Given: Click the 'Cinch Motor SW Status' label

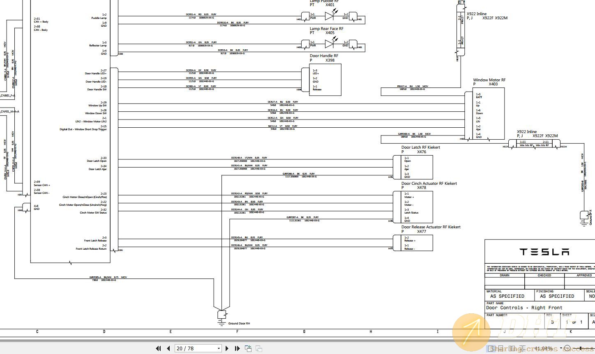Looking at the screenshot, I should tap(93, 213).
